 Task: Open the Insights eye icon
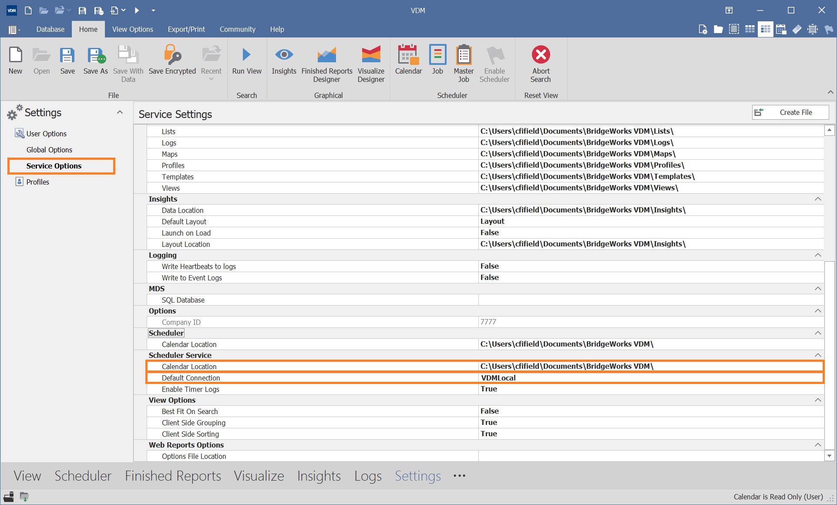(x=284, y=61)
